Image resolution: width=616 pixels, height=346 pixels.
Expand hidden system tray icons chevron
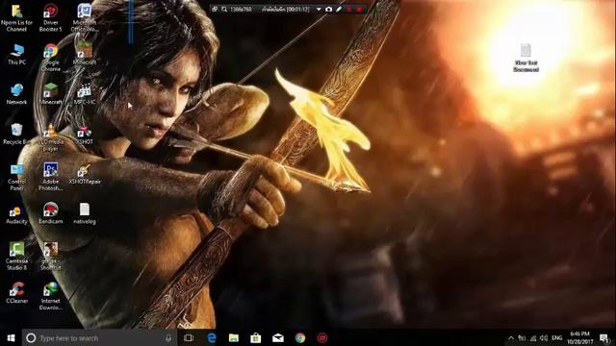[x=511, y=337]
